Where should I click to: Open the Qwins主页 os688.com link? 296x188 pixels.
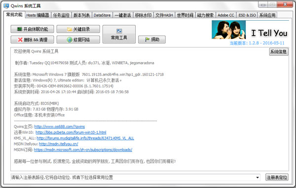point(60,127)
